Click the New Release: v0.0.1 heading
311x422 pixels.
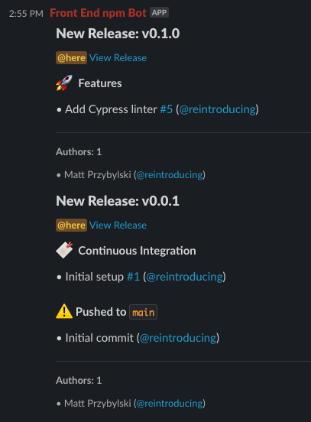coord(118,201)
